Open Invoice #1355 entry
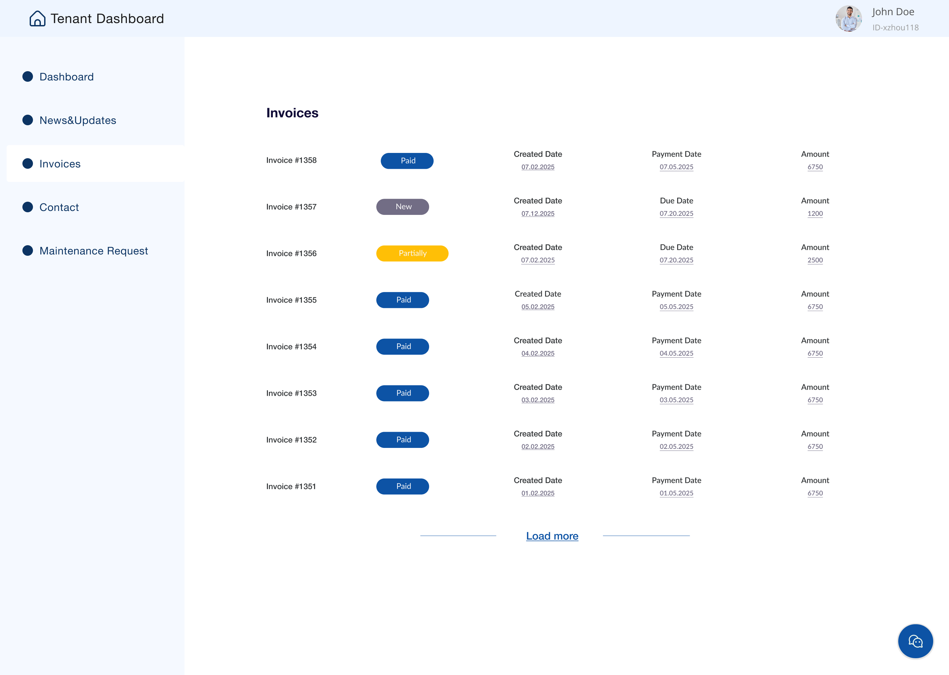The height and width of the screenshot is (675, 949). point(291,300)
